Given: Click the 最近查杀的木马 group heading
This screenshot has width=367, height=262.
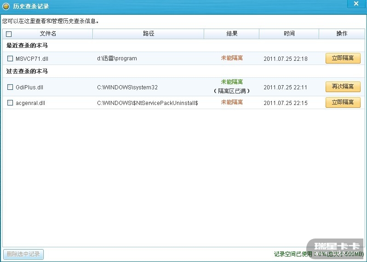Looking at the screenshot, I should 27,45.
